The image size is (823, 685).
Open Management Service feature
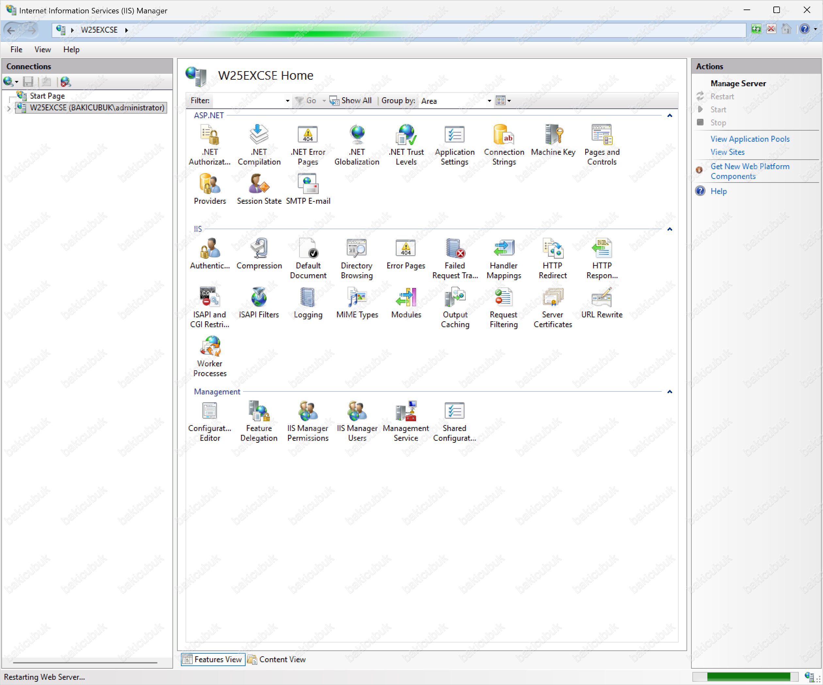(x=406, y=421)
